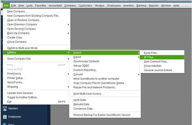Expand Open Previous Company submenu
192x125 pixels.
click(x=37, y=25)
